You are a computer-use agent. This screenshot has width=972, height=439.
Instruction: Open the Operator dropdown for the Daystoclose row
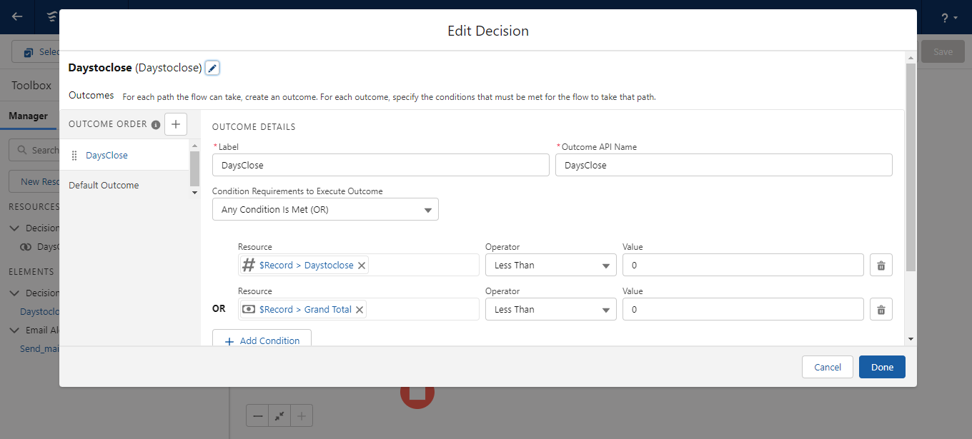click(x=550, y=265)
